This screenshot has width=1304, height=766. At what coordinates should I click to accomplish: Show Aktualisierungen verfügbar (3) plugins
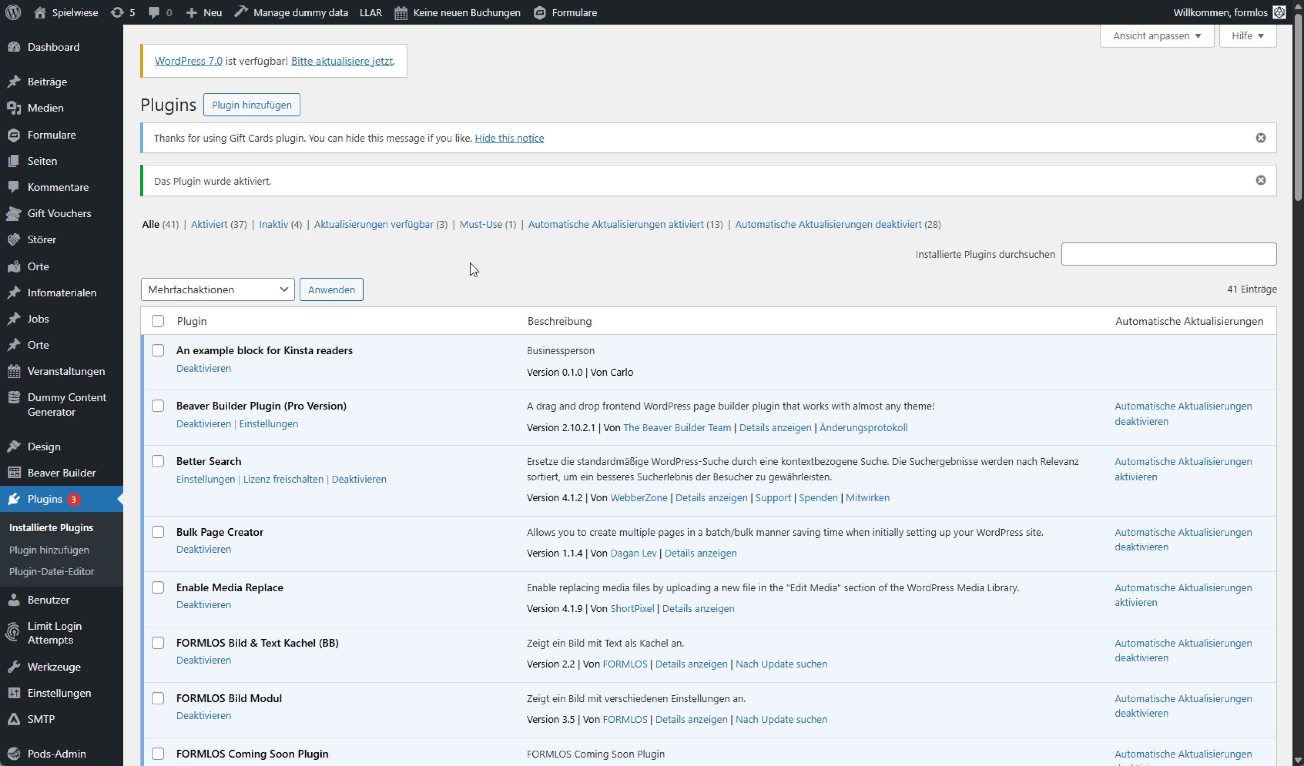click(381, 224)
